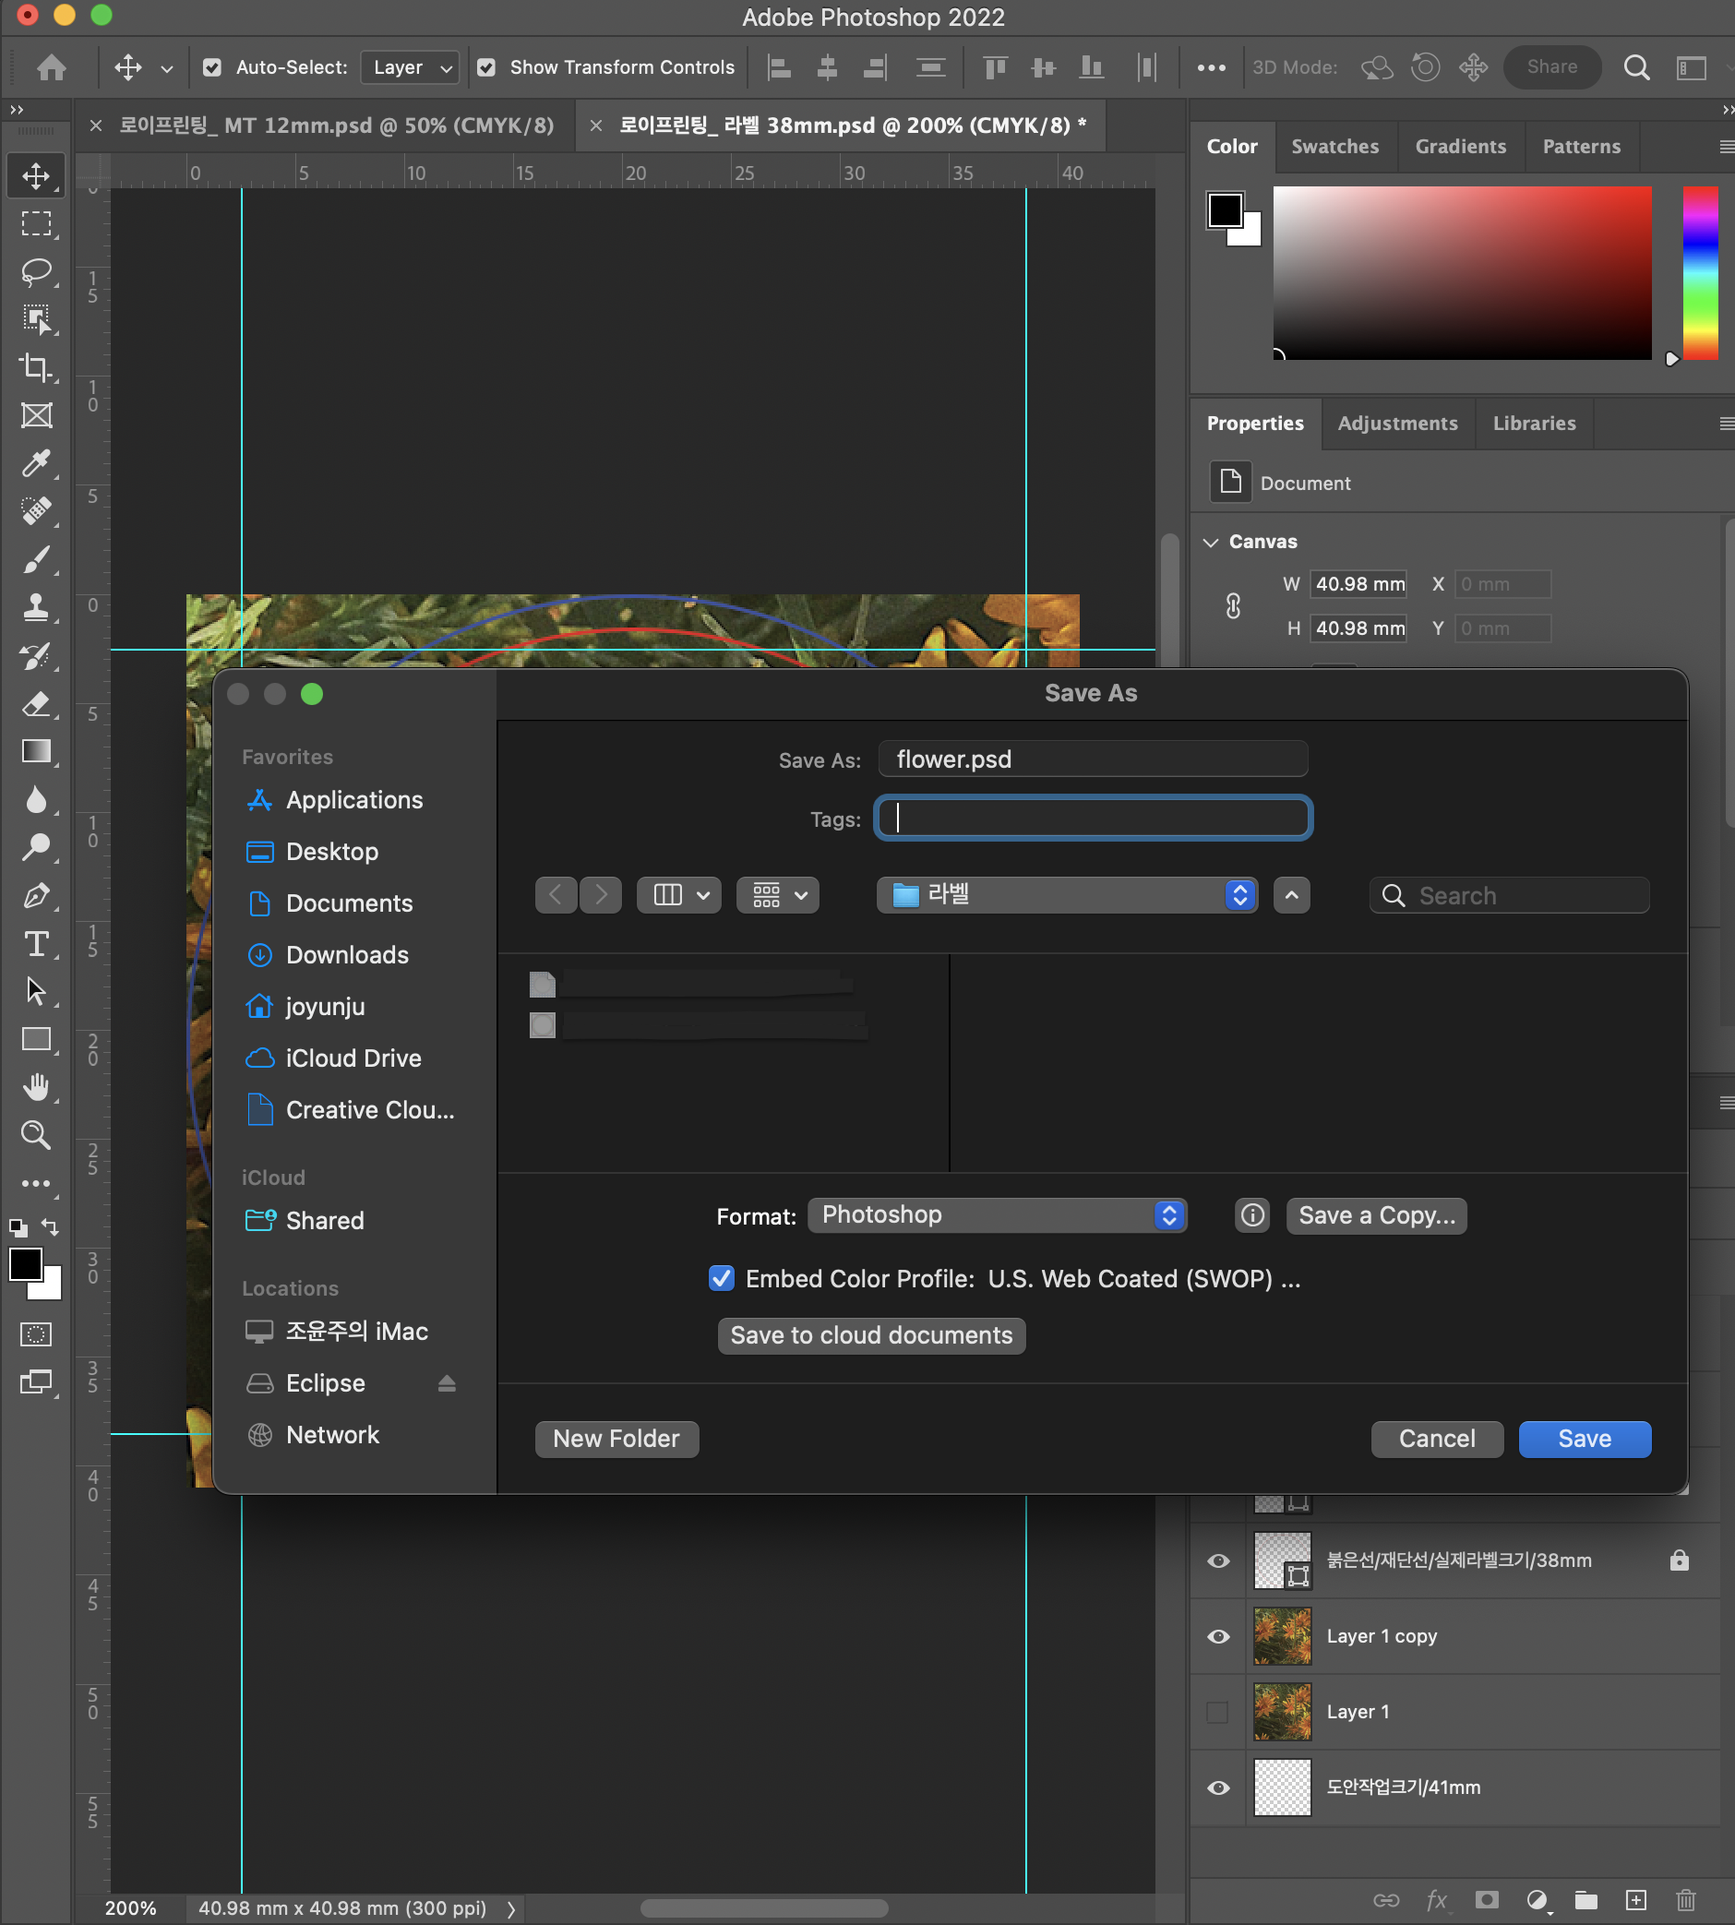Uncheck Embed Color Profile checkbox
Viewport: 1735px width, 1925px height.
(x=722, y=1277)
